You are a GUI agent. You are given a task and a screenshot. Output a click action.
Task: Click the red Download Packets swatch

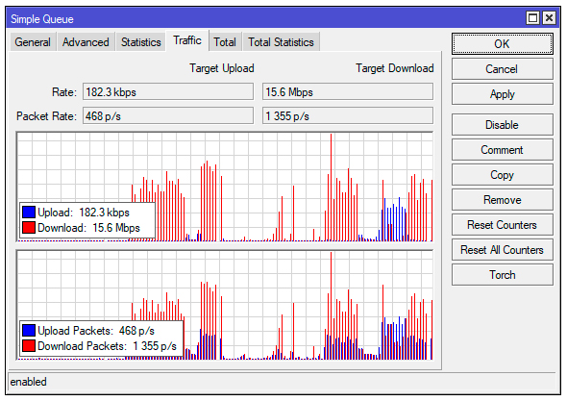coord(29,345)
